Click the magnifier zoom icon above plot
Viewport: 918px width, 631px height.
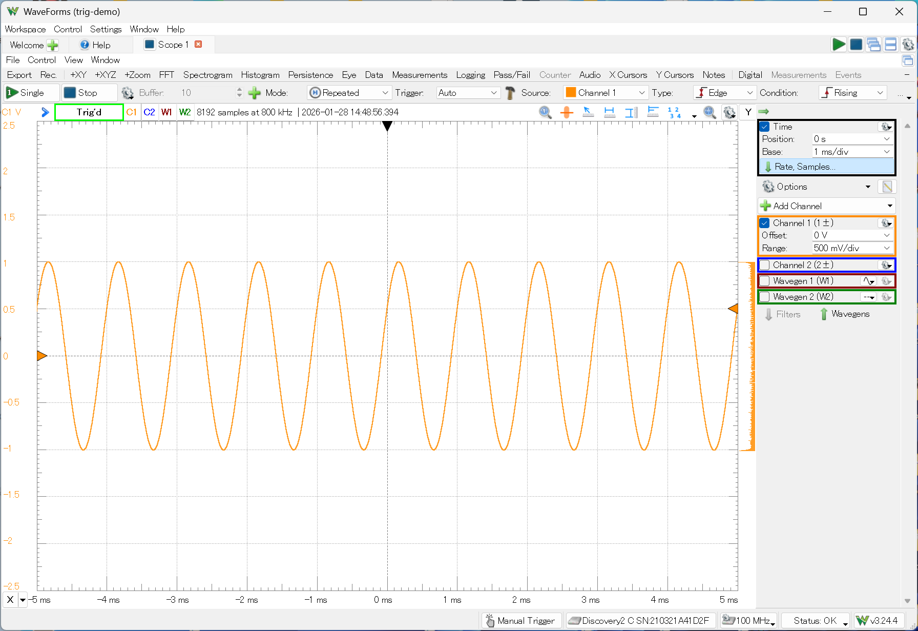545,112
